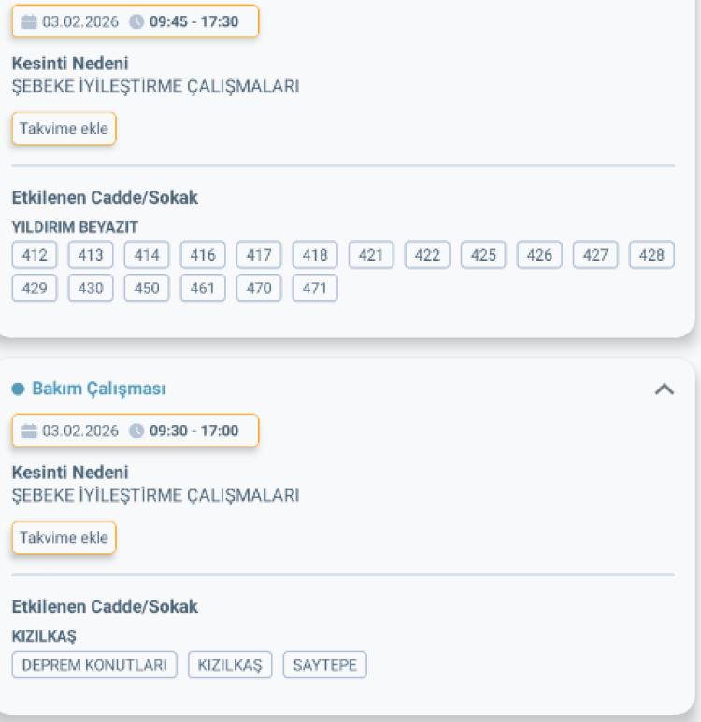
Task: Select street tag 421
Action: click(371, 255)
